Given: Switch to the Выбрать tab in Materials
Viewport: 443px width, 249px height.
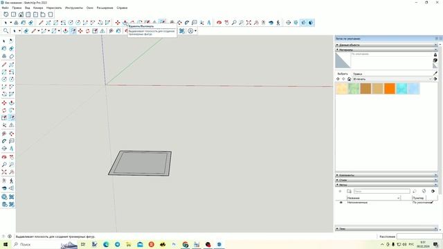Looking at the screenshot, I should tap(343, 74).
